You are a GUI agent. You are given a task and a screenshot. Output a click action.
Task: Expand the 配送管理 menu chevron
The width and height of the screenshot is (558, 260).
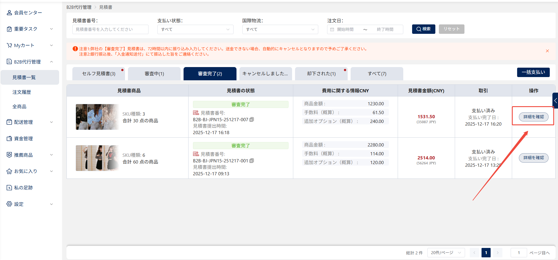pos(51,122)
